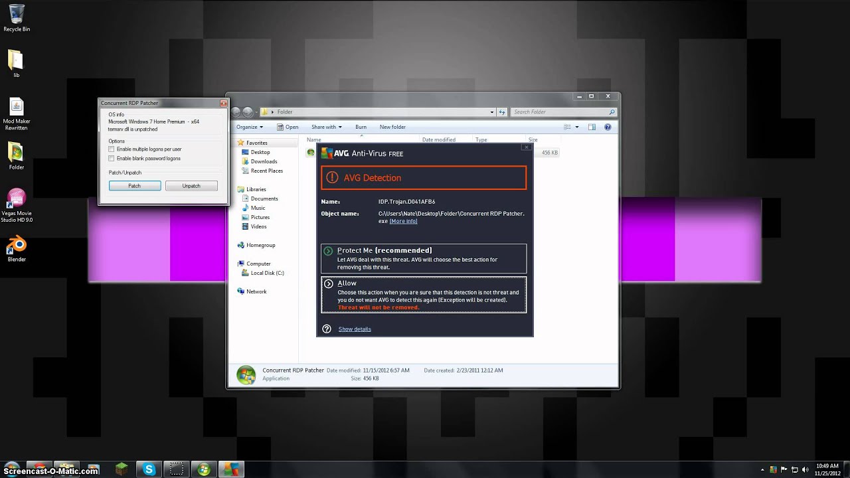Click Show details link
The image size is (850, 478).
pos(355,329)
